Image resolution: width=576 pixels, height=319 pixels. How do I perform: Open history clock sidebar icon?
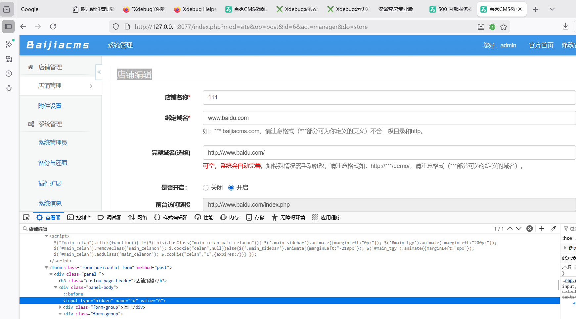[x=9, y=74]
